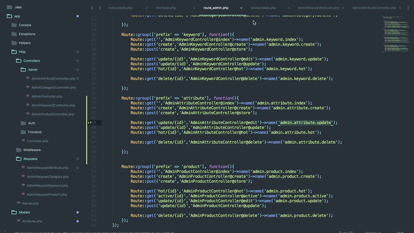Viewport: 414px width, 233px height.
Task: Close the AdminRequestAttribute.php tab
Action: coord(343,8)
